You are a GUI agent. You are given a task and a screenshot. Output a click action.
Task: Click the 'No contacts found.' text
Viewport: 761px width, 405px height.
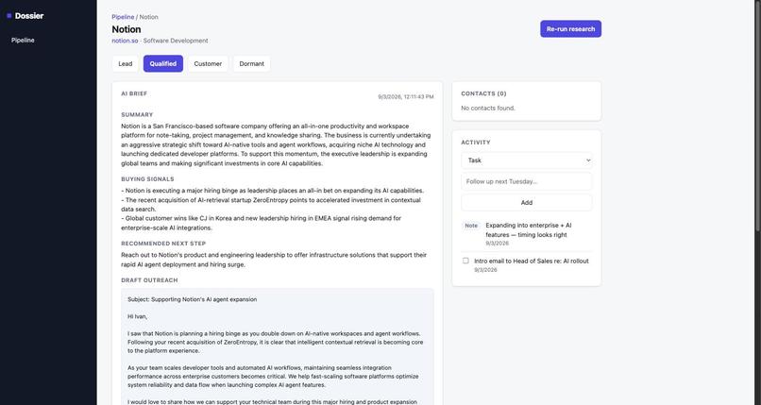coord(488,109)
